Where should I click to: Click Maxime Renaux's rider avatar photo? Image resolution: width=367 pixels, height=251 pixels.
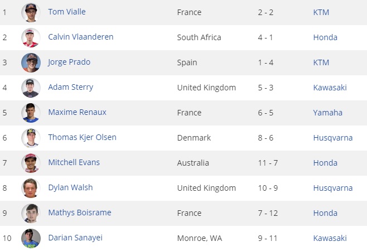31,113
